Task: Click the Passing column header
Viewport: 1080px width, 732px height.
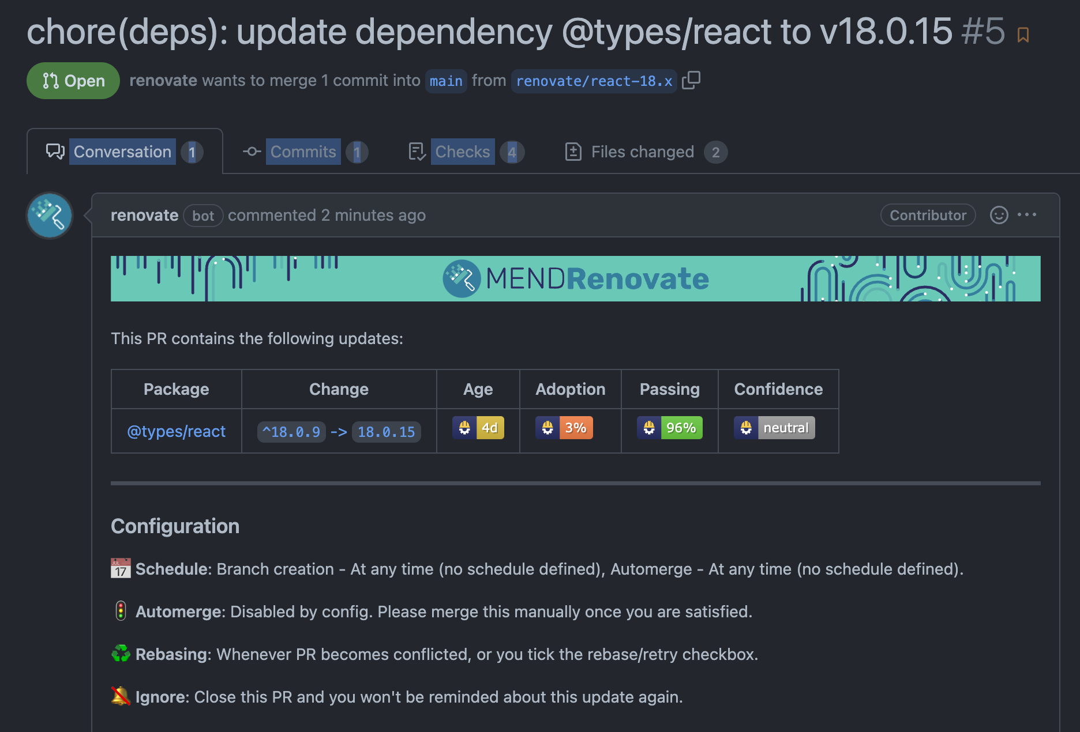Action: (x=670, y=389)
